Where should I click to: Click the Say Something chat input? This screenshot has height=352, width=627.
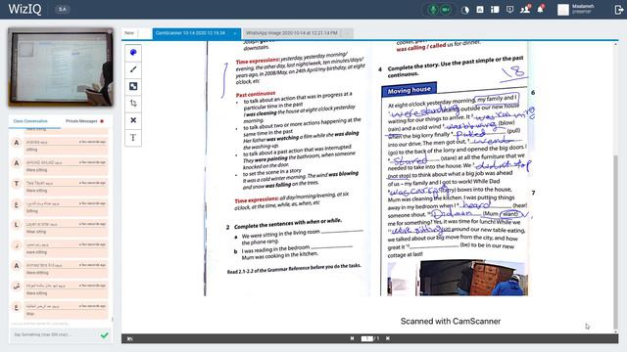pos(54,334)
